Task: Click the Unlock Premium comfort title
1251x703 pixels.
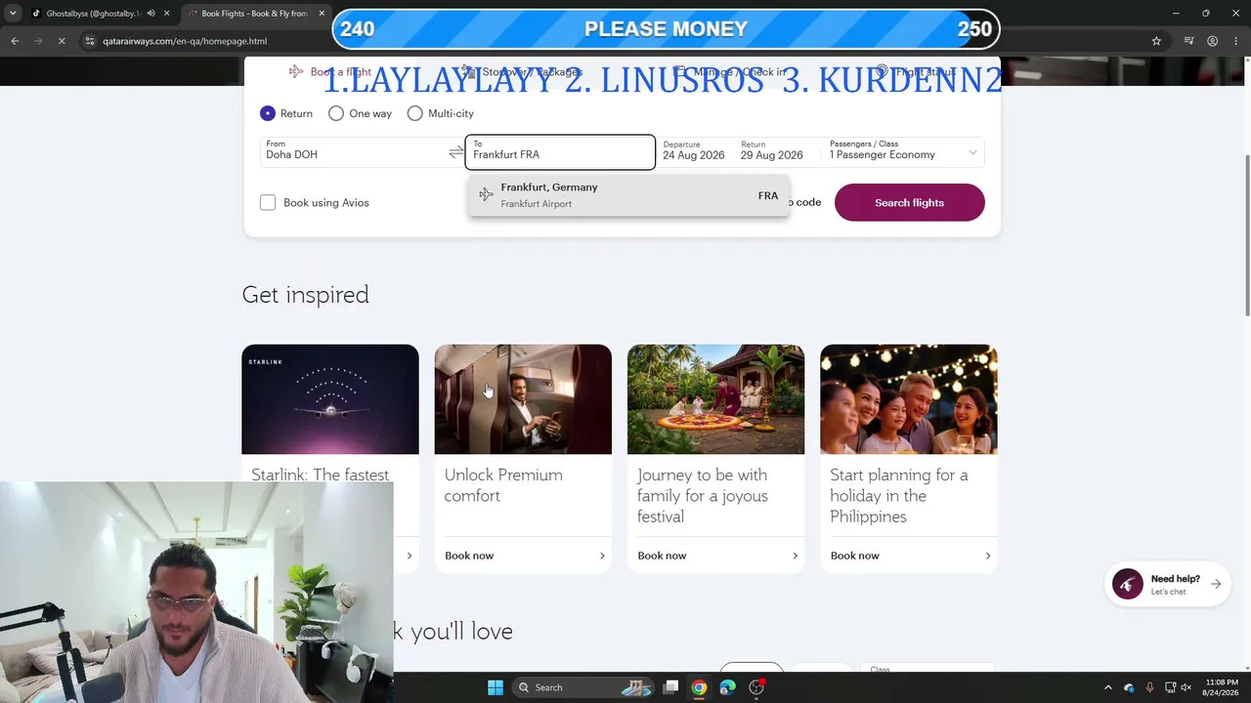Action: tap(503, 485)
